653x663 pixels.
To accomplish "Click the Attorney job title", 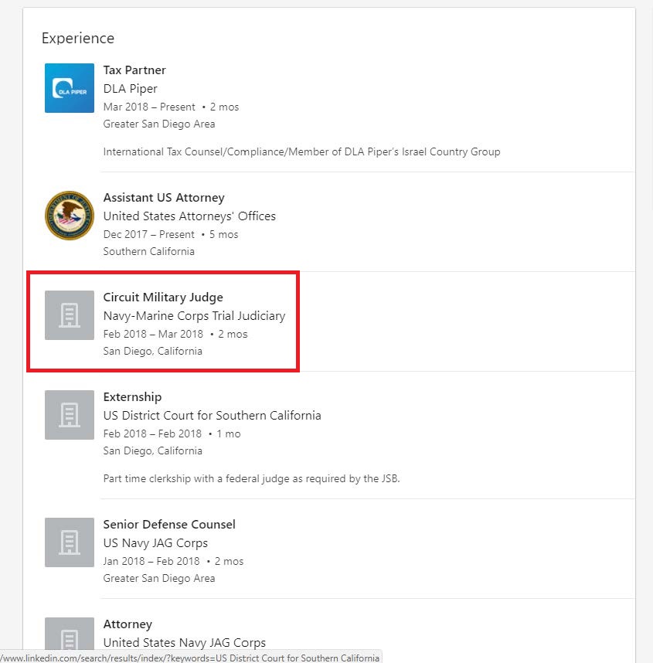I will [128, 624].
